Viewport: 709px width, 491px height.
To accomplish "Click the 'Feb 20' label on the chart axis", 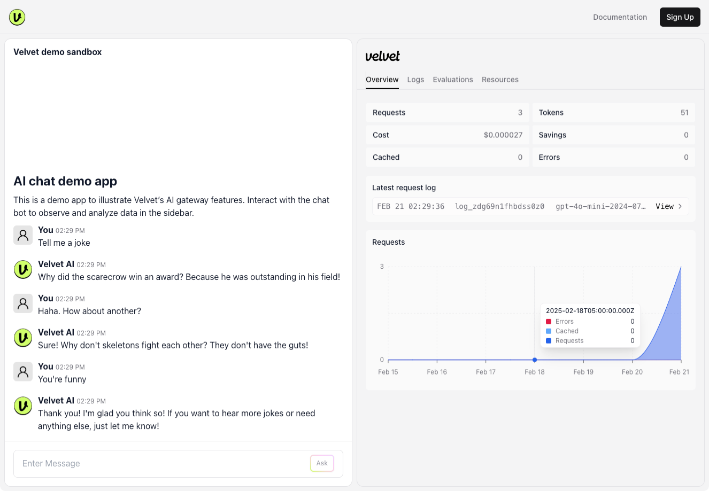I will [632, 372].
